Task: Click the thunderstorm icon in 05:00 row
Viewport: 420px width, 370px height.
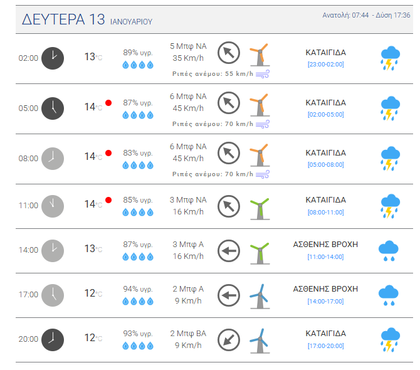Action: [391, 108]
